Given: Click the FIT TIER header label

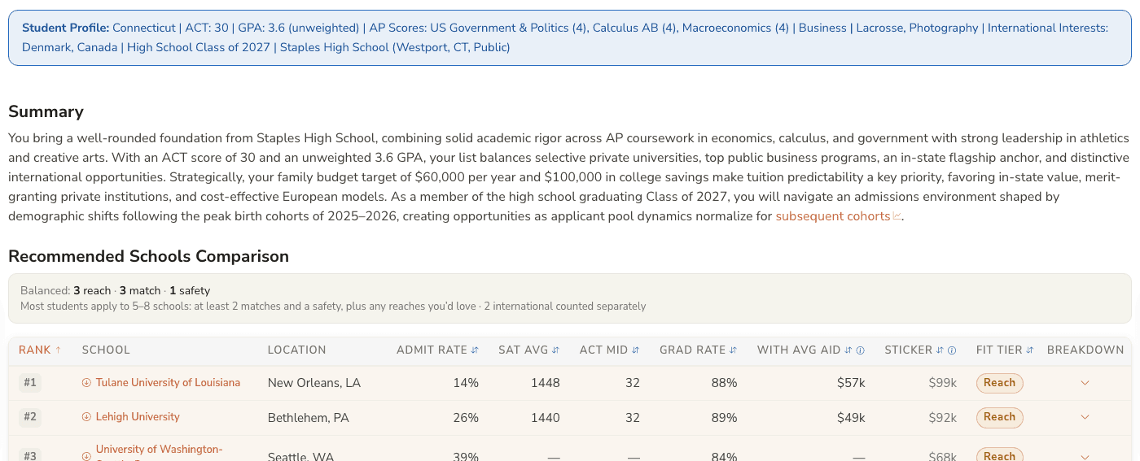Looking at the screenshot, I should click(998, 350).
